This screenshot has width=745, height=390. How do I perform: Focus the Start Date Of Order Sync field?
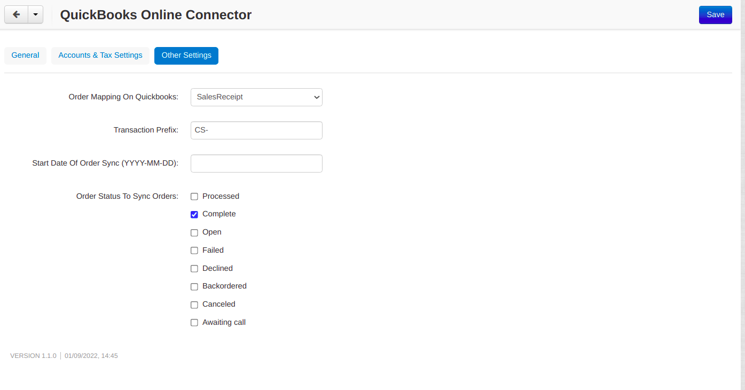pyautogui.click(x=256, y=163)
